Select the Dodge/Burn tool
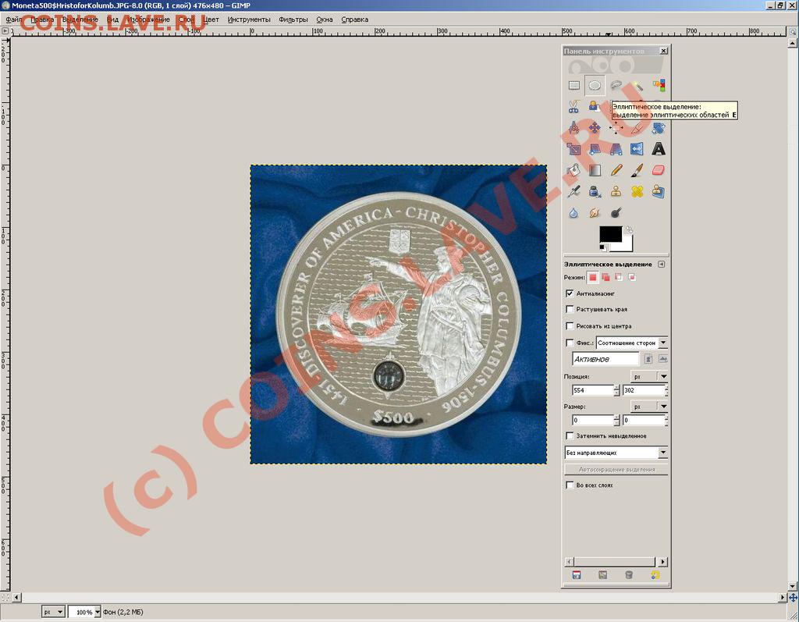 click(x=616, y=212)
